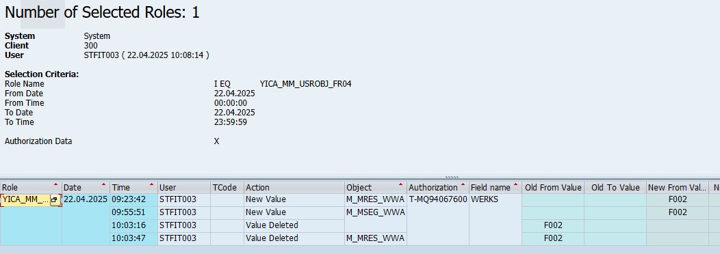Viewport: 720px width, 254px height.
Task: Click M_MRES_WWA object in the 10:03:47 row
Action: (375, 238)
